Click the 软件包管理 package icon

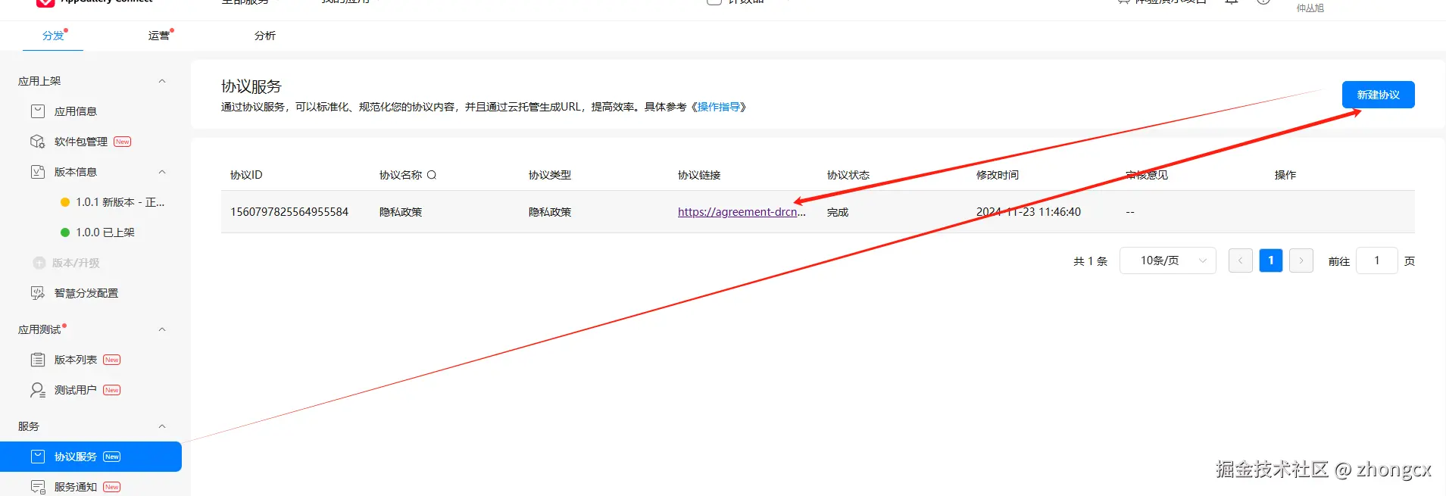pyautogui.click(x=38, y=142)
